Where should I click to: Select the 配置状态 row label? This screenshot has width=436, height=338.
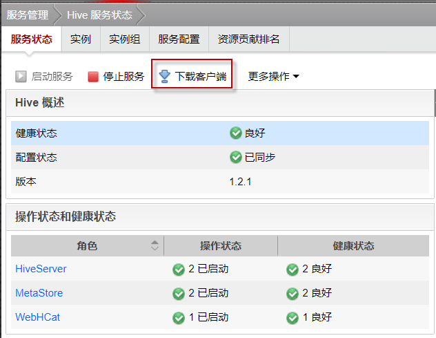click(x=36, y=158)
